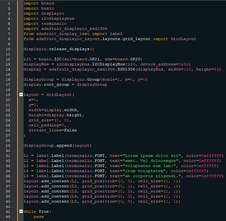Click the display.root_group assignment line

click(x=65, y=84)
